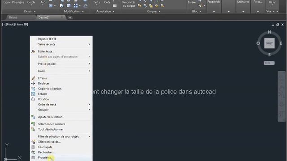Open Propriétés du calque button
This screenshot has width=287, height=161.
coord(129,4)
